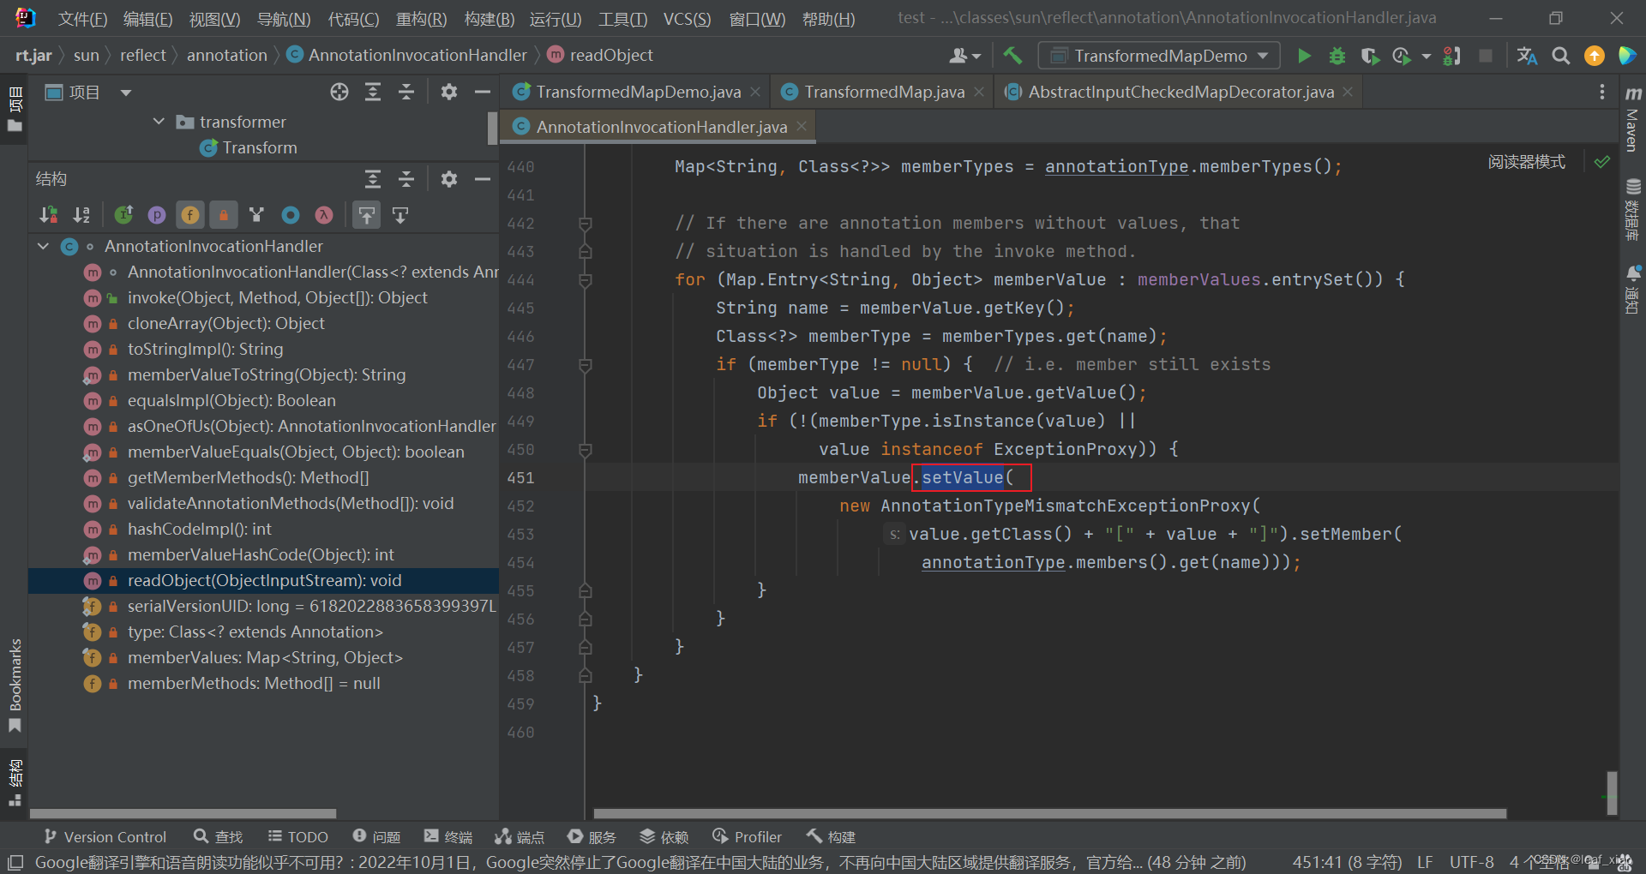Switch to AbstractInputCheckedMapDecorator.java tab
This screenshot has width=1646, height=874.
(1180, 92)
